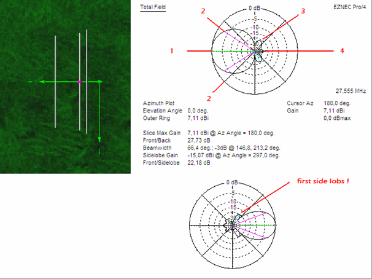
Task: Click the 0,0 deg. elevation value
Action: [198, 111]
